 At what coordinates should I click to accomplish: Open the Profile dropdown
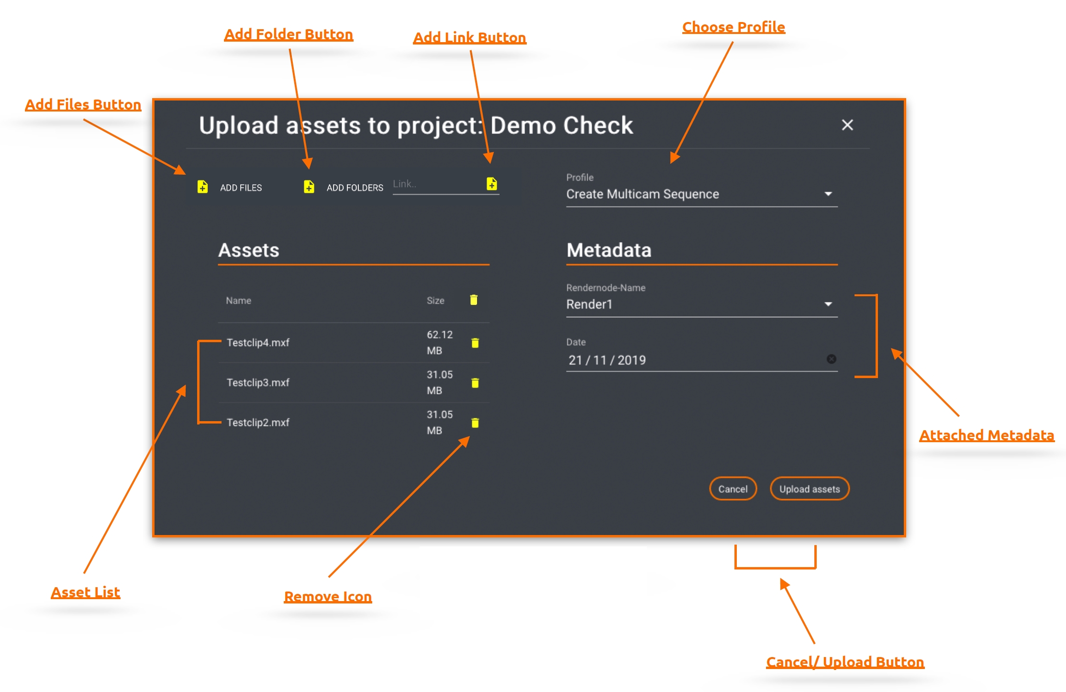point(828,194)
